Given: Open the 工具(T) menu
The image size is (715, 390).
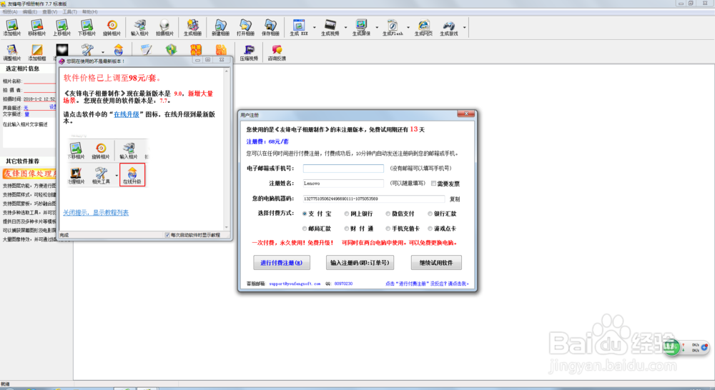Looking at the screenshot, I should (70, 12).
